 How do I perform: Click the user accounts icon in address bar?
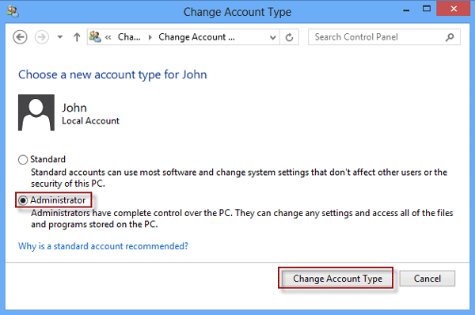95,37
